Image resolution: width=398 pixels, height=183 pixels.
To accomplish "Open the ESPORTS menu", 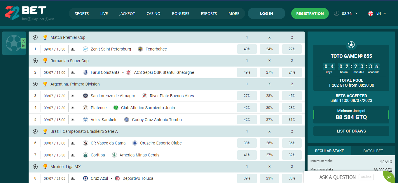I will tap(209, 13).
